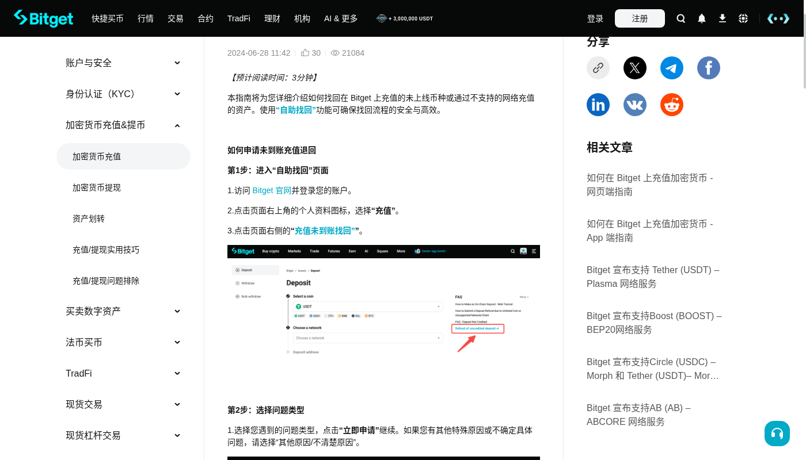Expand 现货杠杆交易 section
The image size is (806, 460).
coord(123,435)
